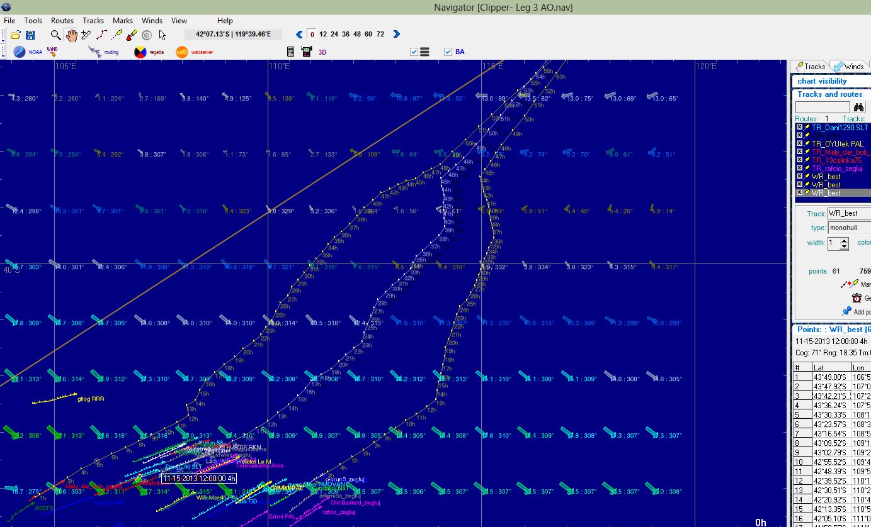Select the yellow track pin tool
The image size is (871, 527).
point(117,35)
